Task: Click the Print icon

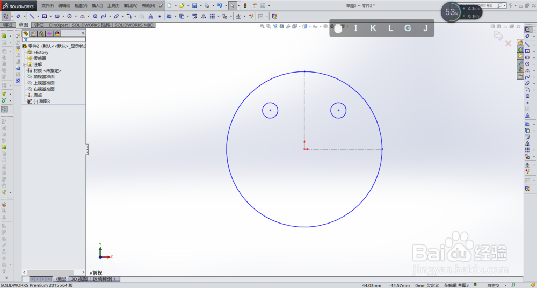Action: (x=207, y=5)
